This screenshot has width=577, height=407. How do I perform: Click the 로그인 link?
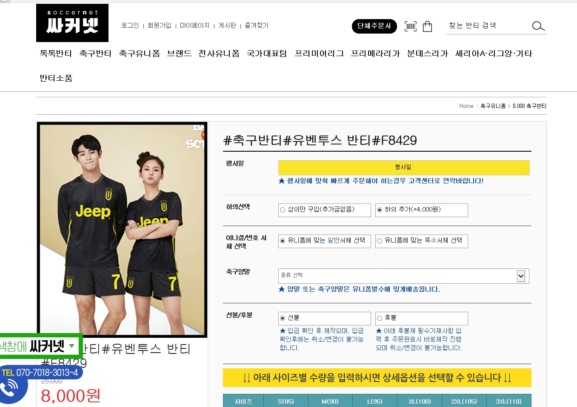130,25
